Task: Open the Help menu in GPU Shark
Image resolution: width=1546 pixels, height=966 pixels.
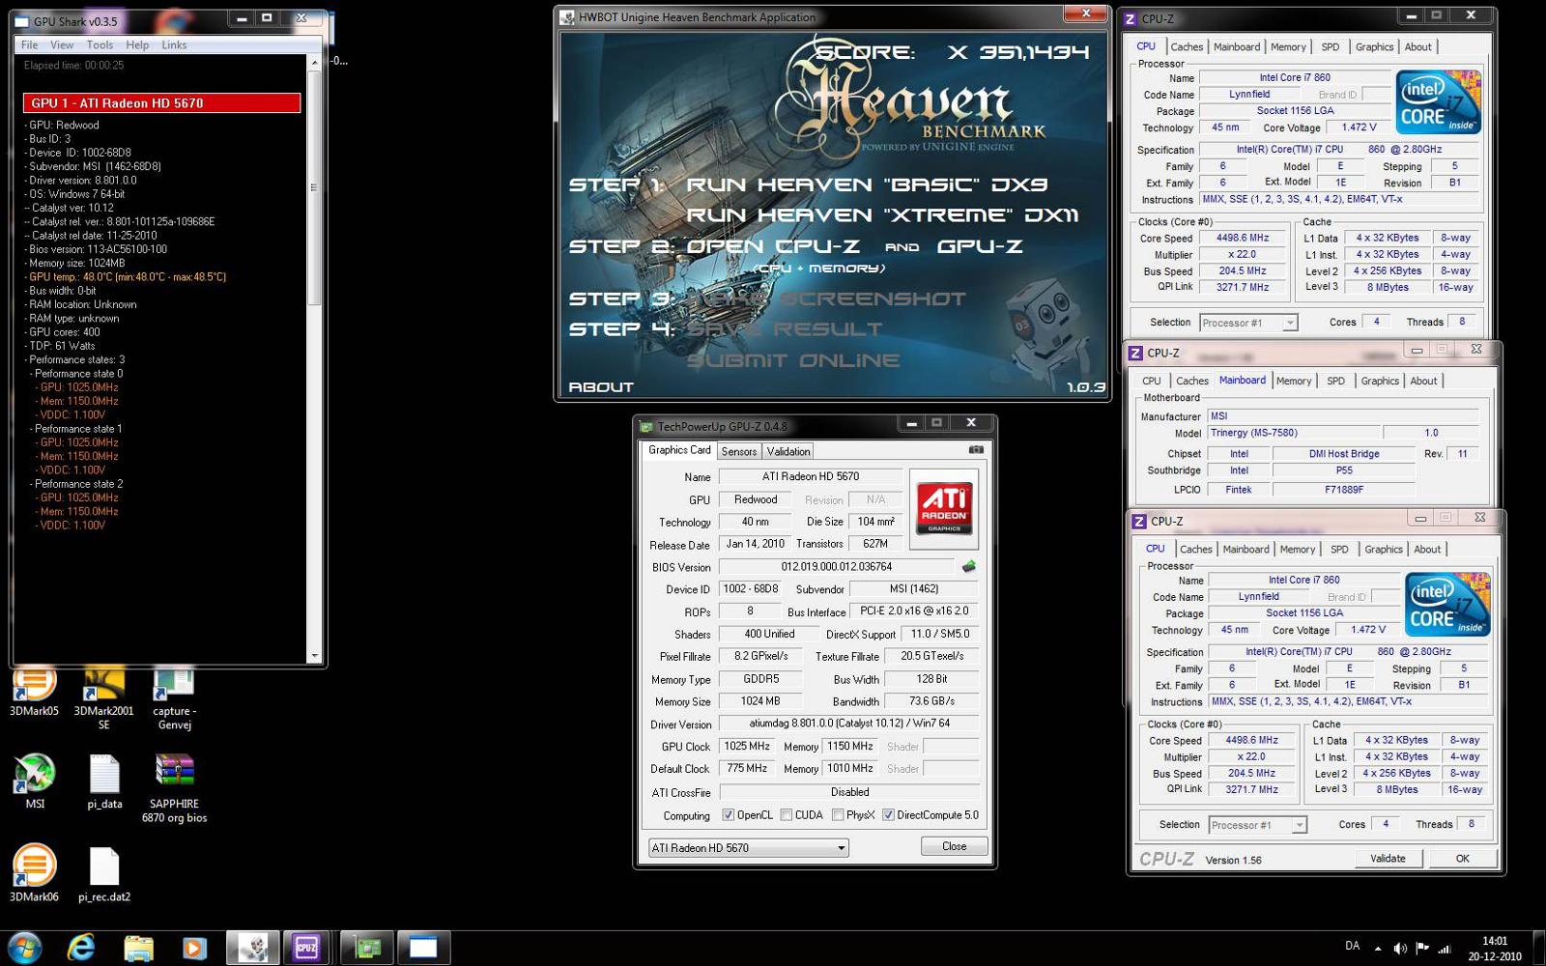Action: coord(137,45)
